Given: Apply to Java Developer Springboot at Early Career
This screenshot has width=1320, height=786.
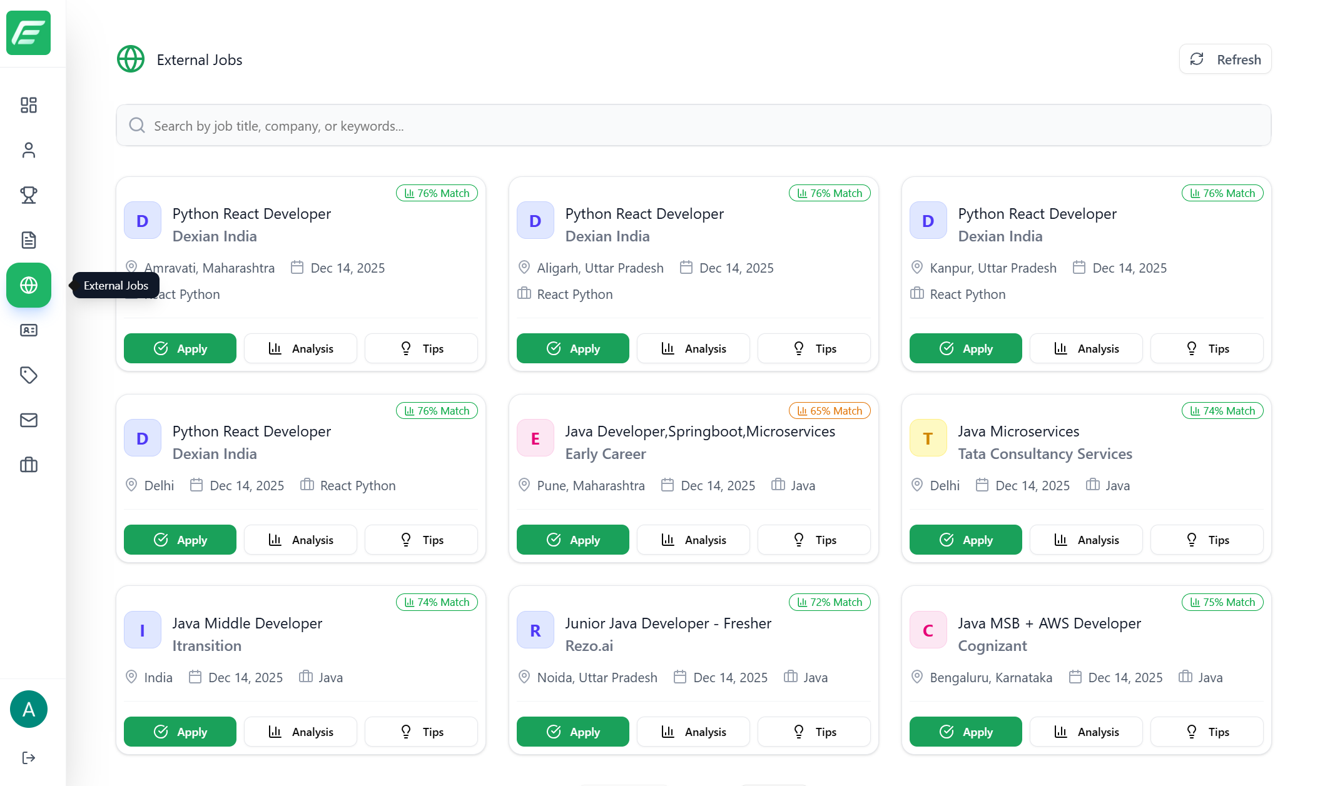Looking at the screenshot, I should 572,539.
